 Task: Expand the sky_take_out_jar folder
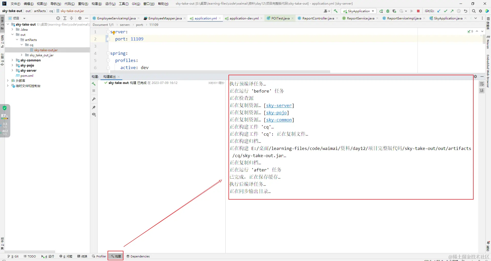(x=22, y=55)
